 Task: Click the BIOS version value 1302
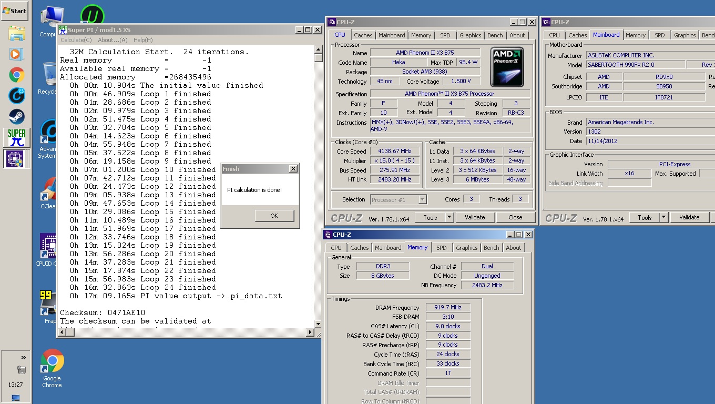(x=650, y=132)
